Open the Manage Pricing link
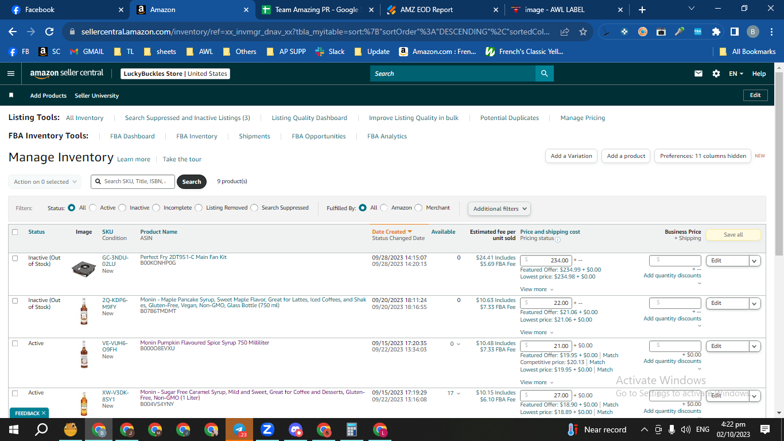This screenshot has width=784, height=441. [x=583, y=118]
